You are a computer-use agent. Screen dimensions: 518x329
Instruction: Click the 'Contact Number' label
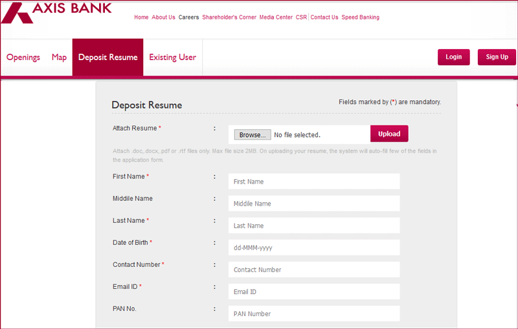point(137,265)
